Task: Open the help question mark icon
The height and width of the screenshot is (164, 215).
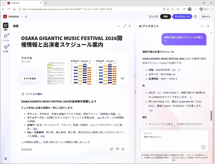Action: [x=195, y=17]
